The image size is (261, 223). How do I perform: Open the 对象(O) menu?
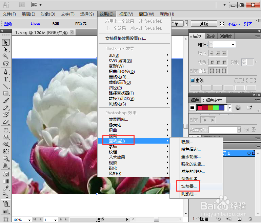[x=48, y=14]
